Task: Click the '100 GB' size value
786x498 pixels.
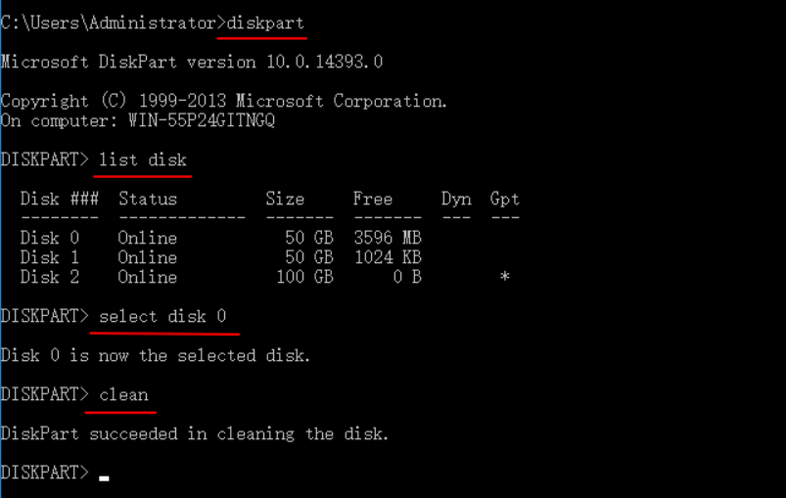Action: (304, 277)
